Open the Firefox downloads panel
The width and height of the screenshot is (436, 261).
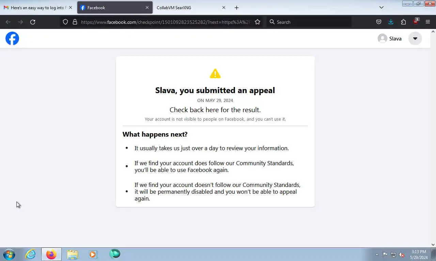tap(391, 22)
